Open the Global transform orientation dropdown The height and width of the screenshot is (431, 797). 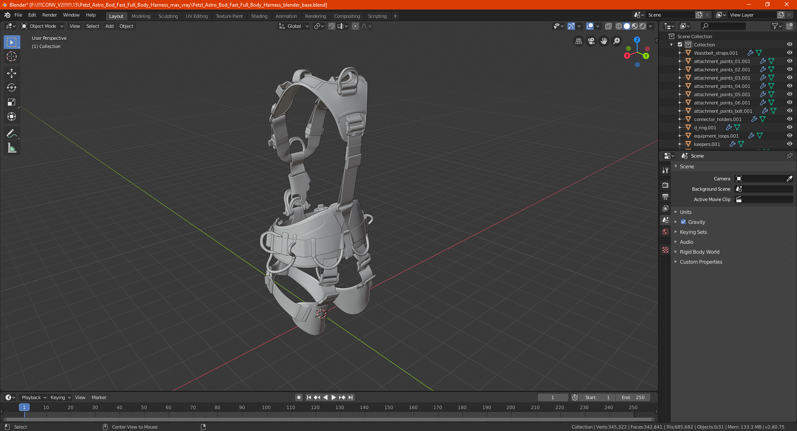coord(294,26)
